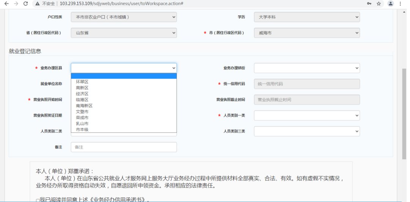
Task: Click the browser back arrow
Action: pos(6,3)
